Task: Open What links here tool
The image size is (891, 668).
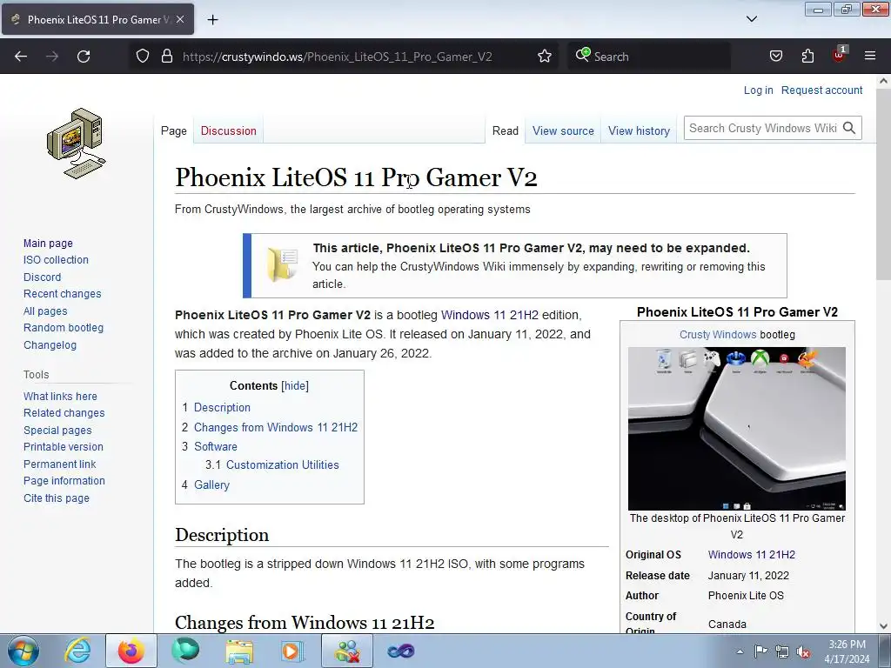Action: (x=60, y=397)
